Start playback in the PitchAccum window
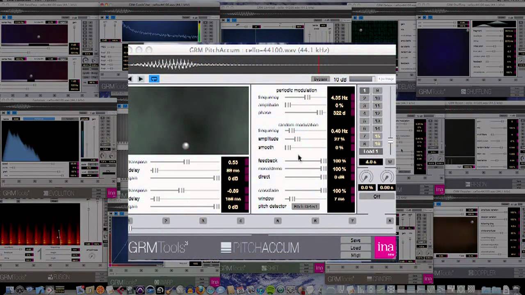525x295 pixels. click(141, 79)
